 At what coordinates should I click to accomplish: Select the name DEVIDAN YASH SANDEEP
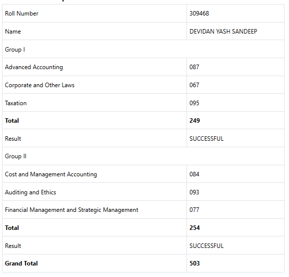(223, 32)
